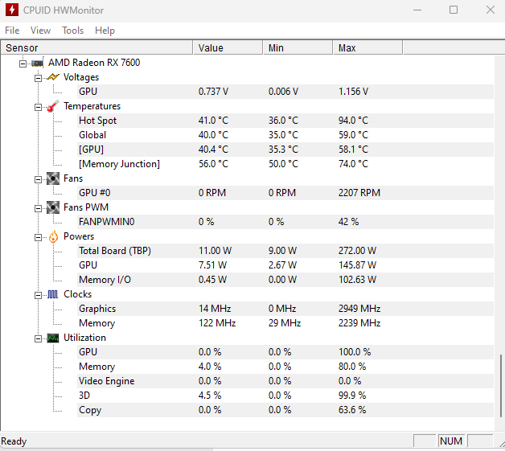Collapse the Temperatures section
The height and width of the screenshot is (451, 505).
pos(38,107)
